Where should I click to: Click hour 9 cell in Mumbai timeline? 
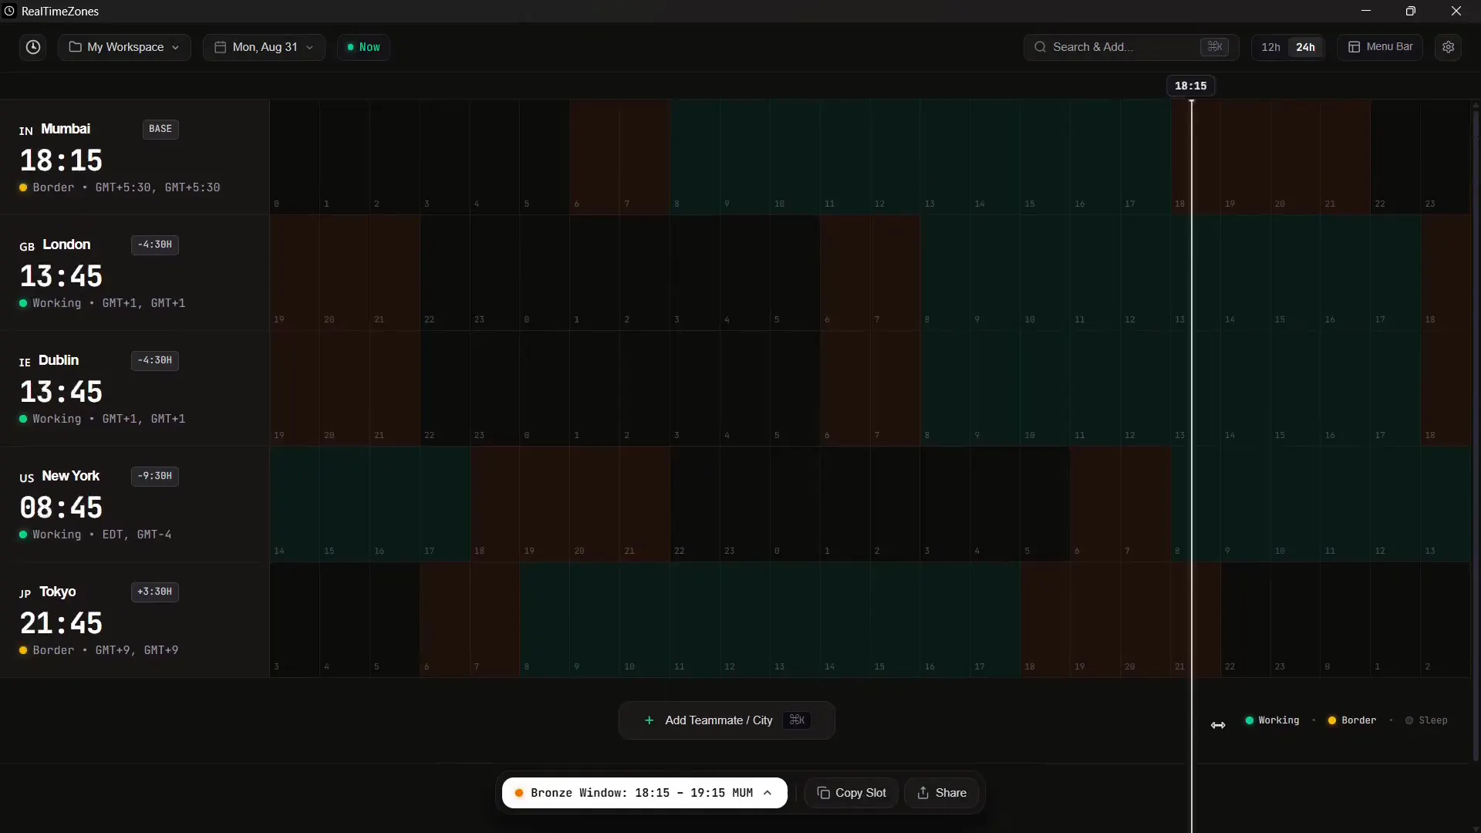(x=745, y=157)
